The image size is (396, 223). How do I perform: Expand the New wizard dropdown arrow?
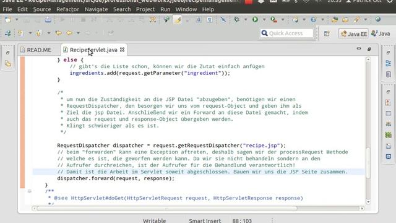[x=17, y=19]
